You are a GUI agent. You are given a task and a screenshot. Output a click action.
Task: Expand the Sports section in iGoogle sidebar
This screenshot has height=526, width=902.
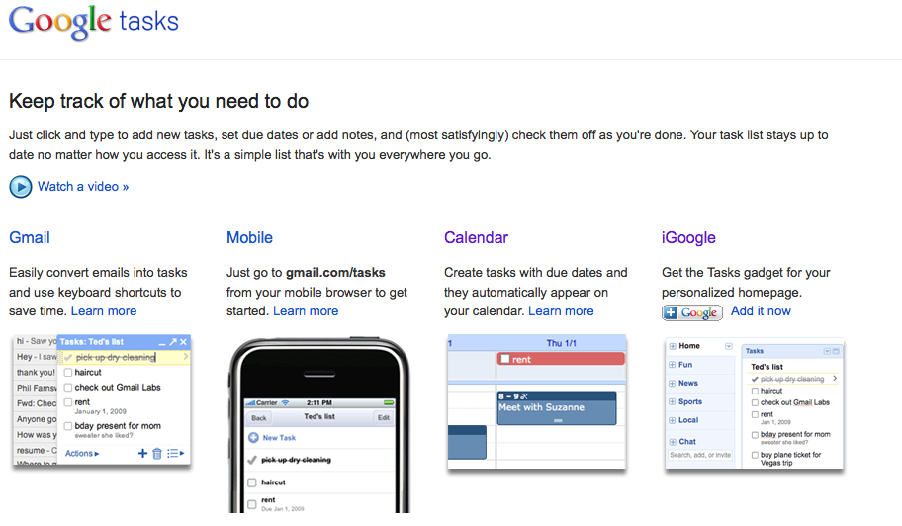click(x=673, y=402)
